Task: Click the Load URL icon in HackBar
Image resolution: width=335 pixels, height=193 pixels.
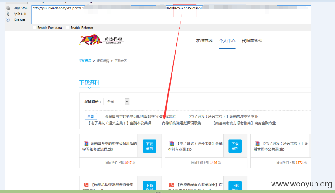Action: coord(8,8)
